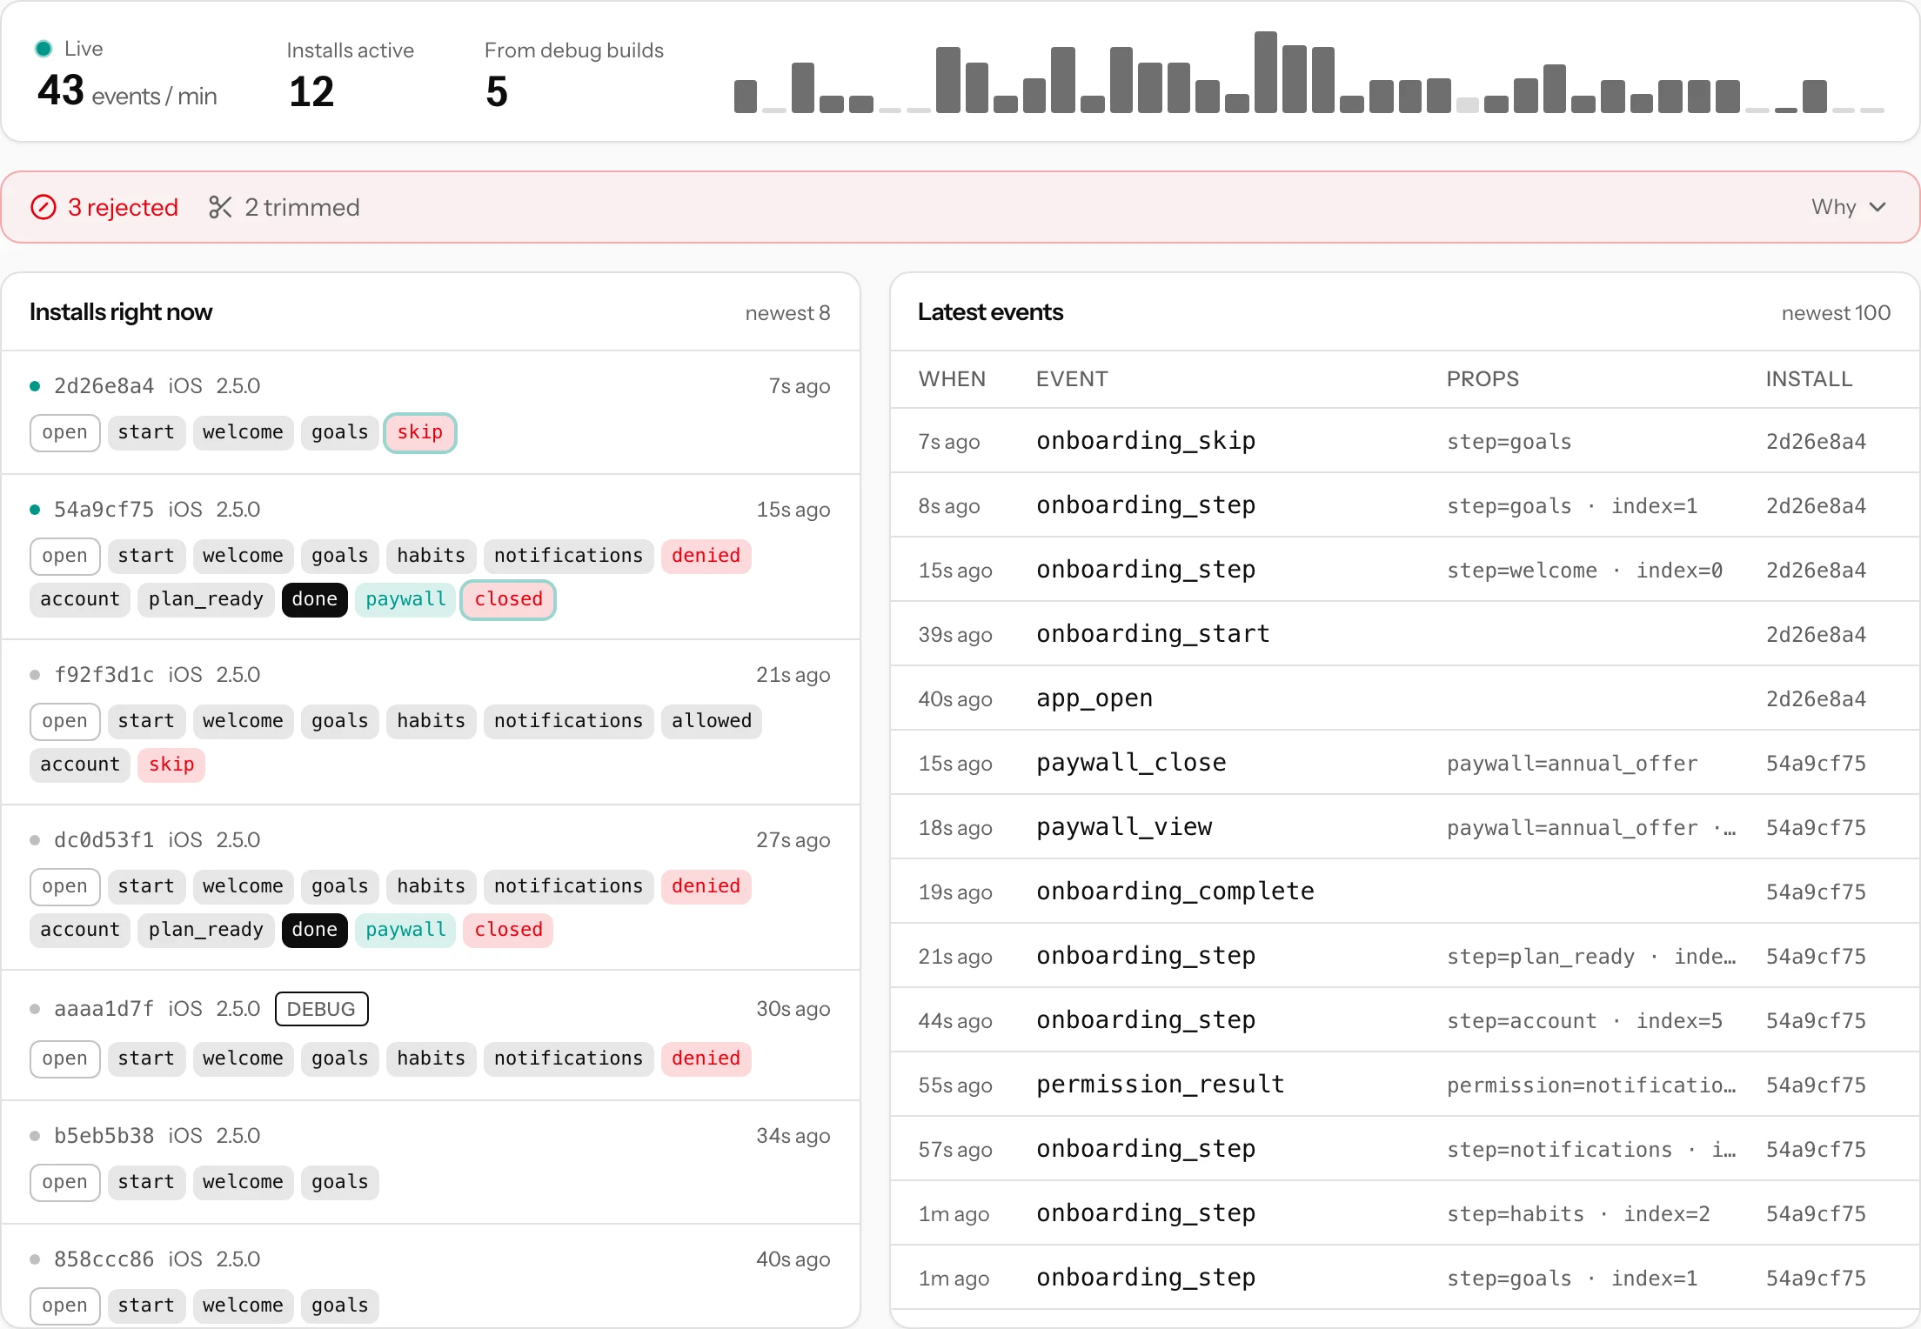Click the PROPS column header

click(1483, 379)
